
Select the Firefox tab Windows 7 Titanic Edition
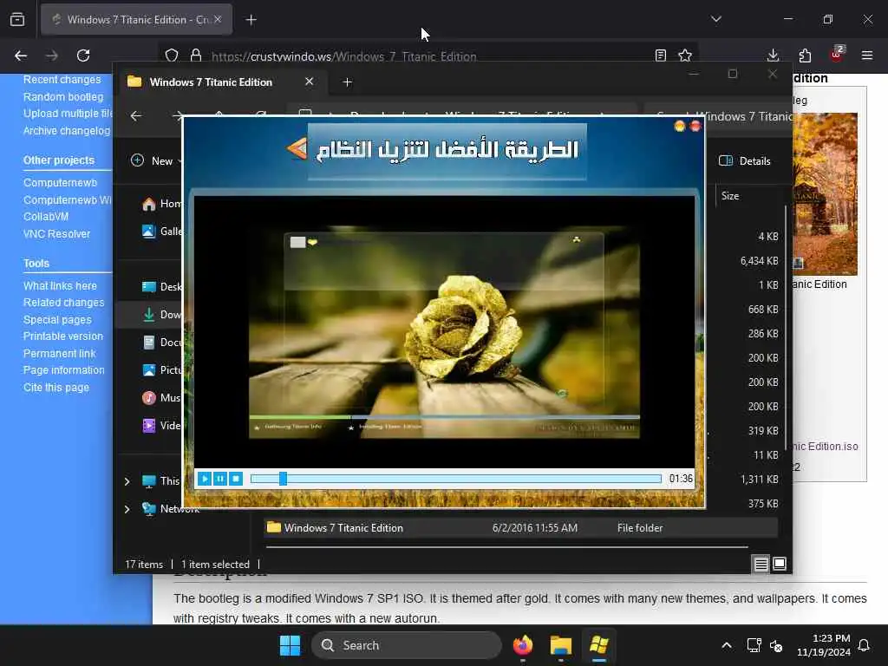click(136, 20)
